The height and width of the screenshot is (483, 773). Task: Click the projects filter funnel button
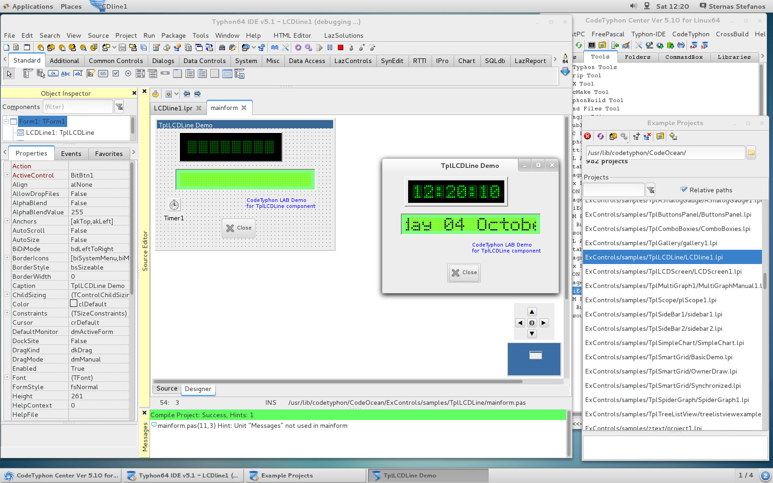[651, 189]
